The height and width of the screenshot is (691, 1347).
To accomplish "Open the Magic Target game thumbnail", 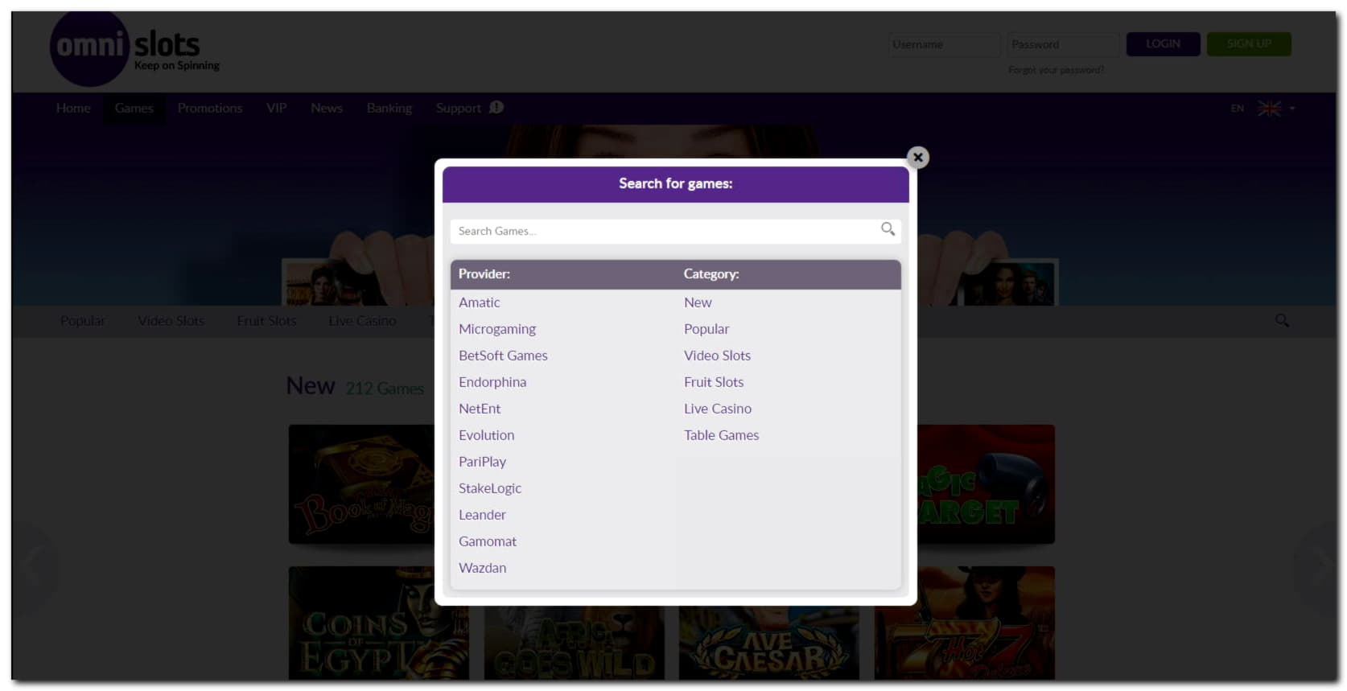I will [986, 484].
